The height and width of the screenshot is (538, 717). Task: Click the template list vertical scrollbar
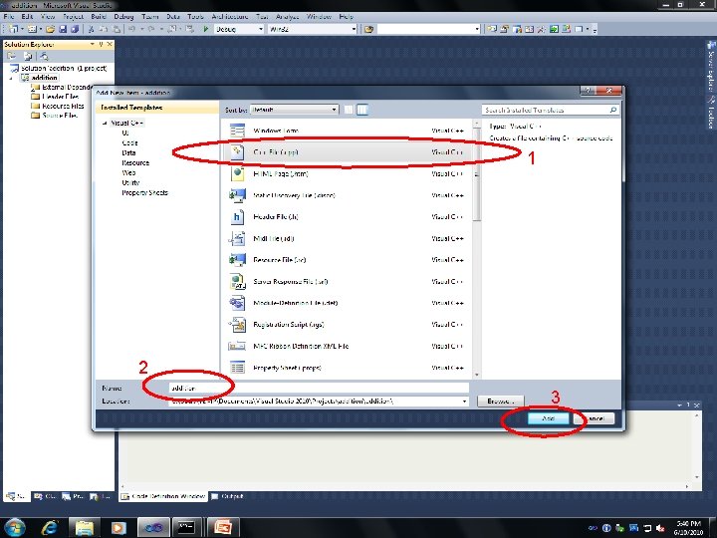[477, 249]
